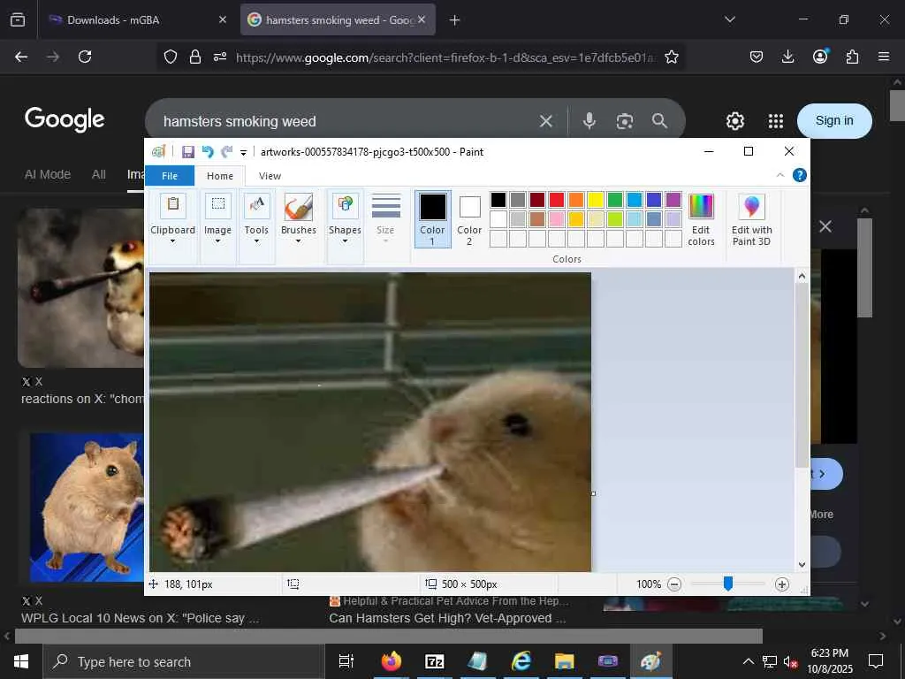This screenshot has height=679, width=905.
Task: Pick the red color swatch
Action: (x=556, y=200)
